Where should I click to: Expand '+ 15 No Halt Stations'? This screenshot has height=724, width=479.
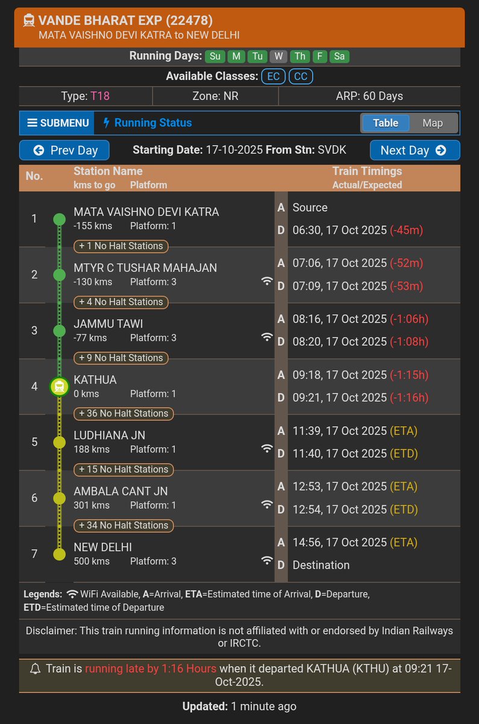[124, 469]
